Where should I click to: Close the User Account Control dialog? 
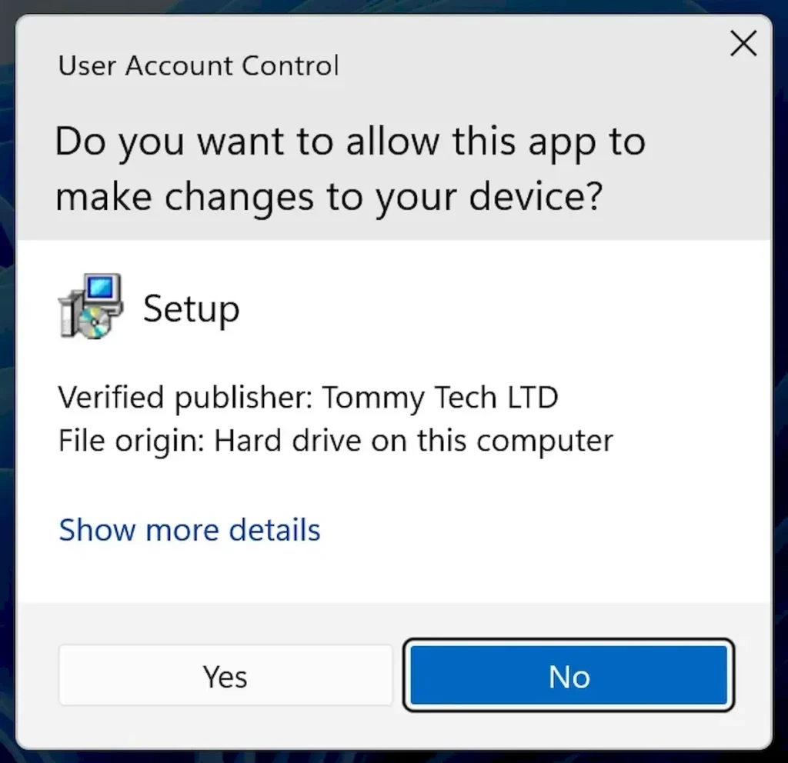[743, 43]
